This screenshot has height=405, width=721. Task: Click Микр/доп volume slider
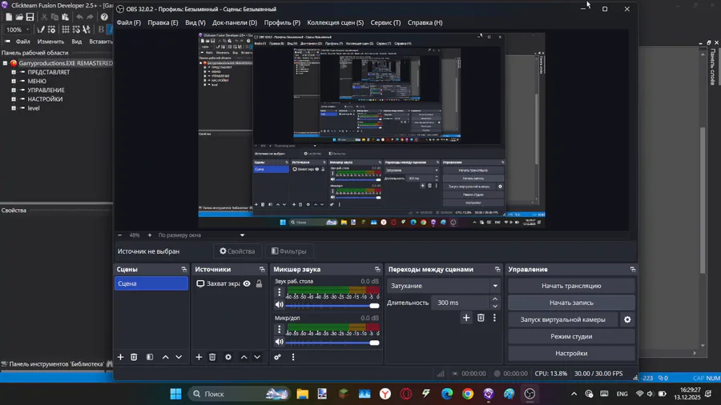(x=332, y=342)
